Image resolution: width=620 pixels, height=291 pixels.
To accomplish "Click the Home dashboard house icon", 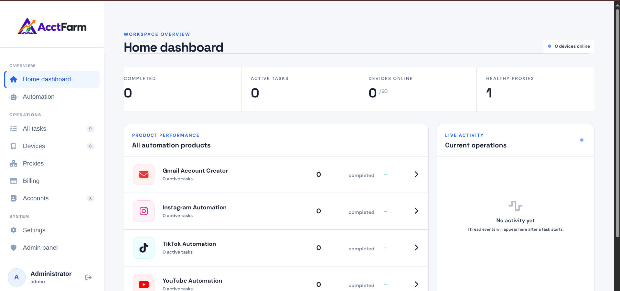I will (x=14, y=79).
